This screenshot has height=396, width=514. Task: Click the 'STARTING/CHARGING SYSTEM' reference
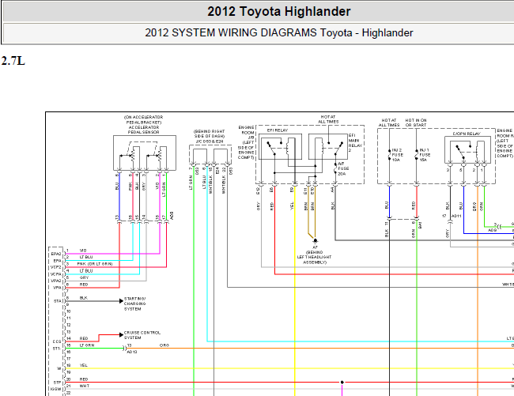pyautogui.click(x=134, y=304)
